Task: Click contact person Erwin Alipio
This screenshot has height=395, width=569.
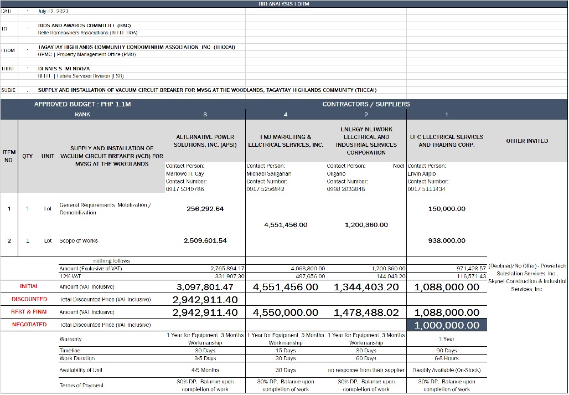Action: click(422, 174)
